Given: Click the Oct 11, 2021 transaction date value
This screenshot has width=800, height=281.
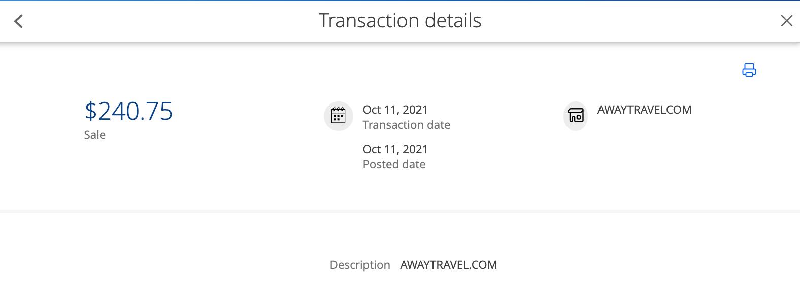Looking at the screenshot, I should click(x=395, y=110).
